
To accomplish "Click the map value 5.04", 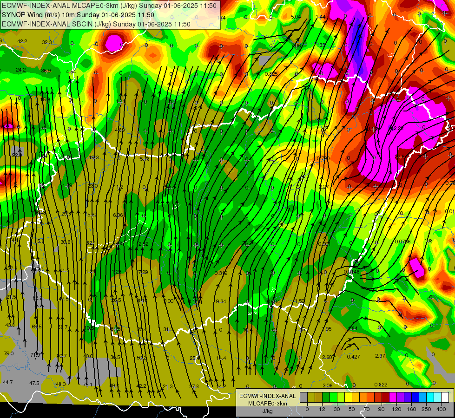I will (x=296, y=17).
